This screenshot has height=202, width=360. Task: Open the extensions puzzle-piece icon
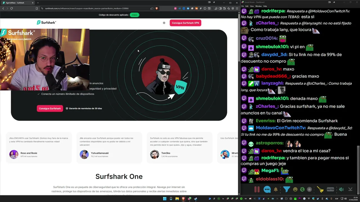click(205, 8)
